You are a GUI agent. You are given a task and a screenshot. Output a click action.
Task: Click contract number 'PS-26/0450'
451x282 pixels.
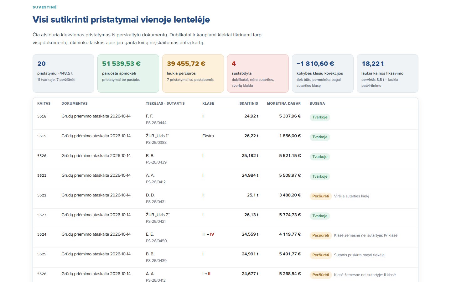156,241
